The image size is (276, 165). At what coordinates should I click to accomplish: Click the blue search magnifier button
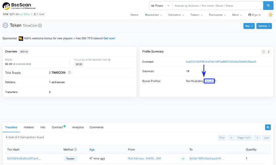pyautogui.click(x=268, y=6)
